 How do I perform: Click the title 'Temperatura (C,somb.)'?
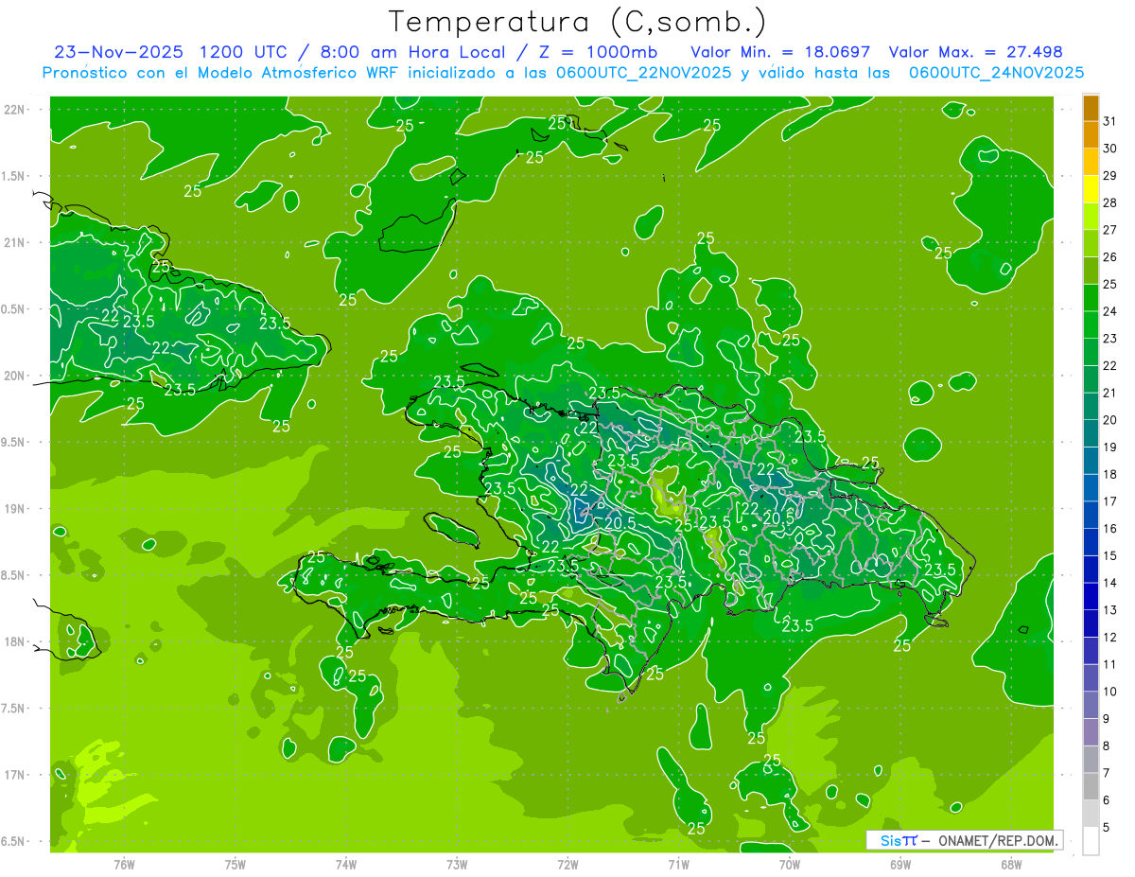tap(578, 22)
